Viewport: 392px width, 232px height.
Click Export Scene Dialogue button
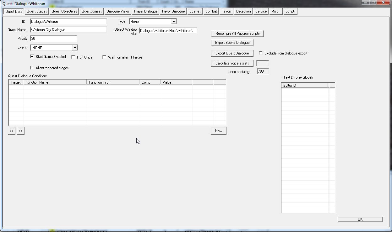[x=232, y=43]
